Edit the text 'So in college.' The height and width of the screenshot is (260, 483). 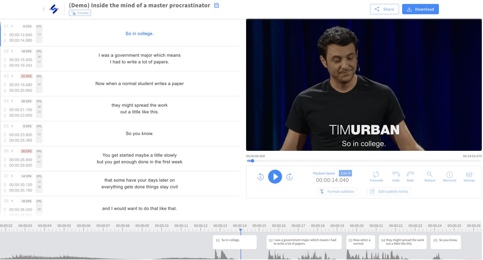139,34
